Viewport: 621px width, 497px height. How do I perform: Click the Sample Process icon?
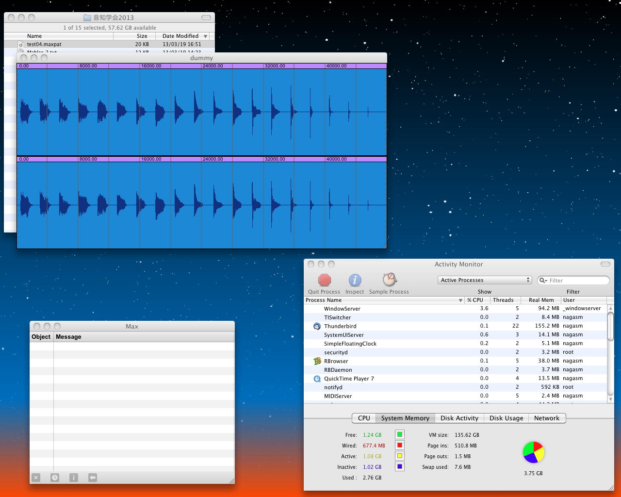click(x=389, y=280)
